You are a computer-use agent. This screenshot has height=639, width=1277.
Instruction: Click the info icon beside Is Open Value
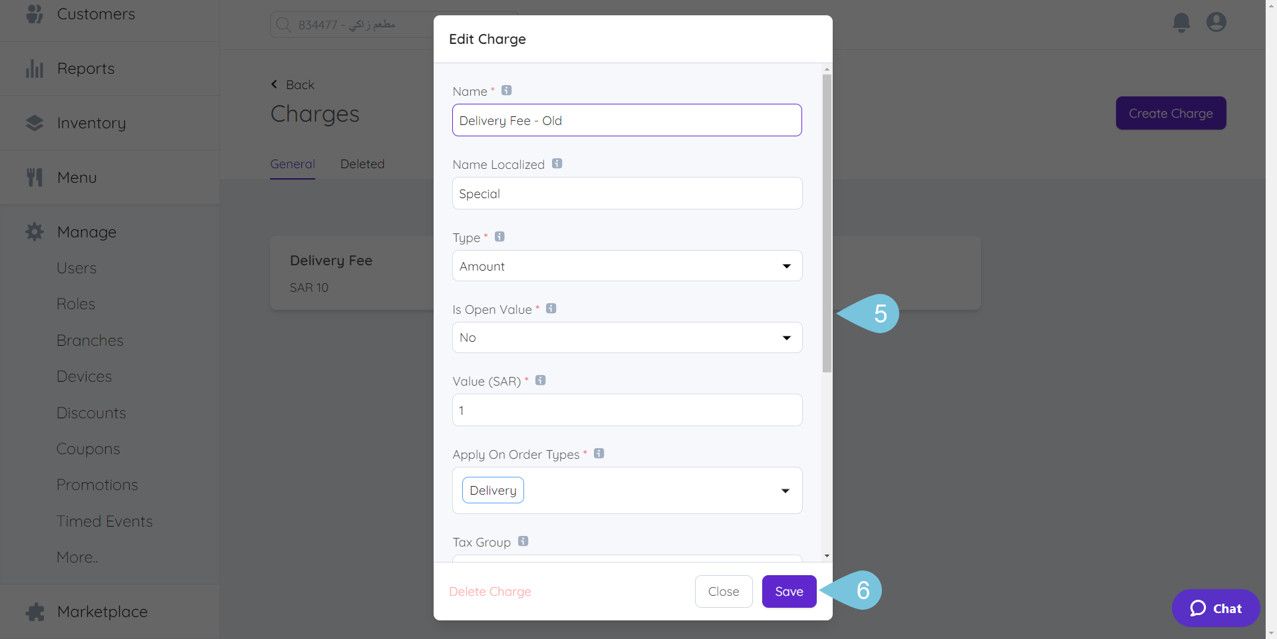pyautogui.click(x=551, y=309)
